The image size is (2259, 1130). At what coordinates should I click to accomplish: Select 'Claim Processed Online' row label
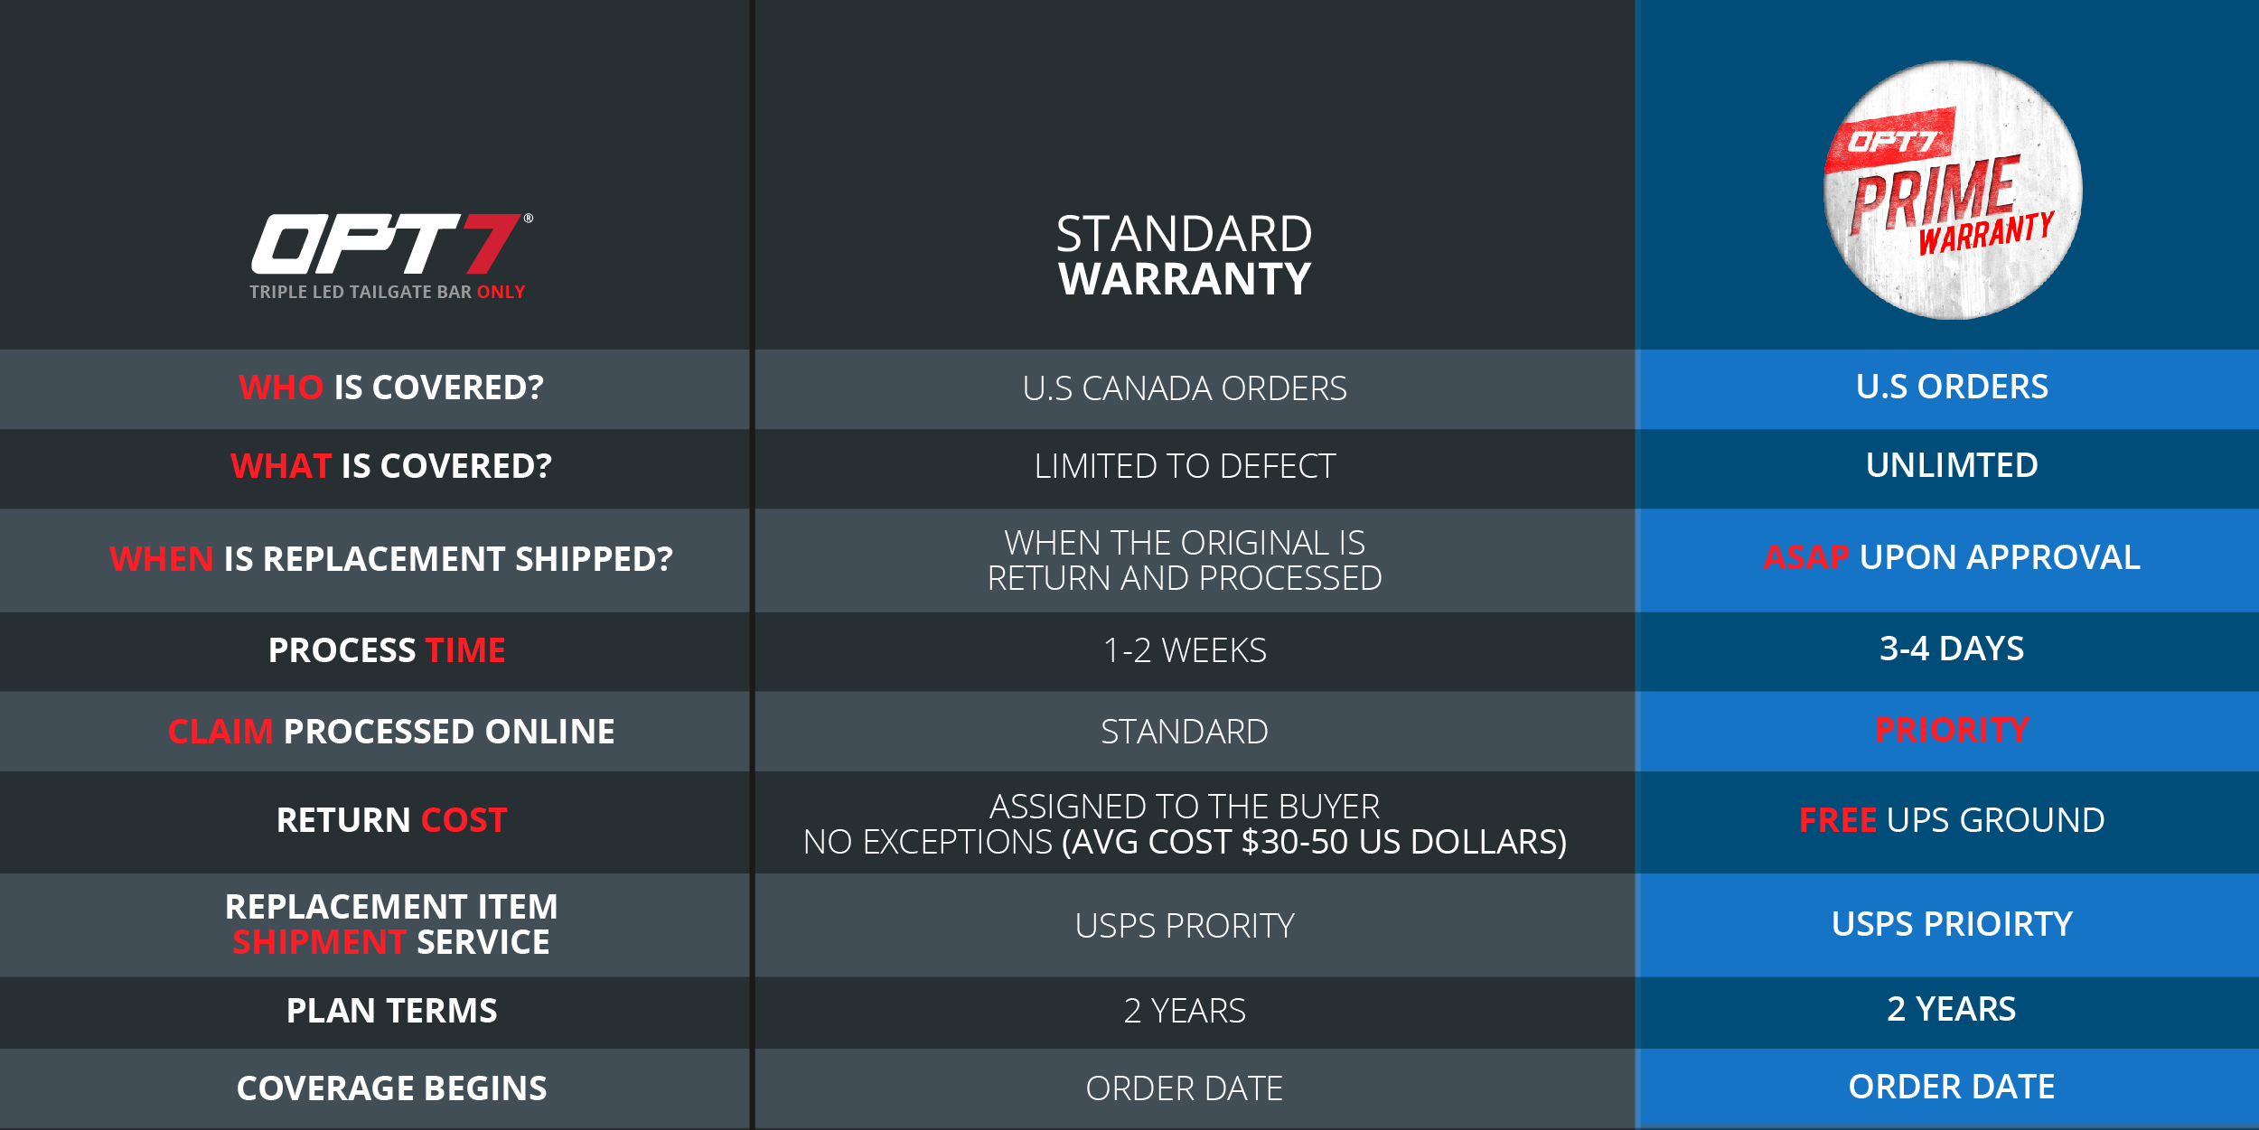[x=391, y=732]
